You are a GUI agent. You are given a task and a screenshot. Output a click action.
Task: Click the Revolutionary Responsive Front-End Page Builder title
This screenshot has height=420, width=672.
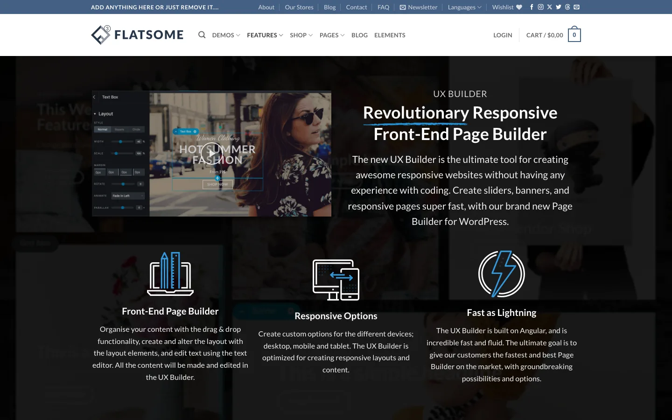pos(460,123)
